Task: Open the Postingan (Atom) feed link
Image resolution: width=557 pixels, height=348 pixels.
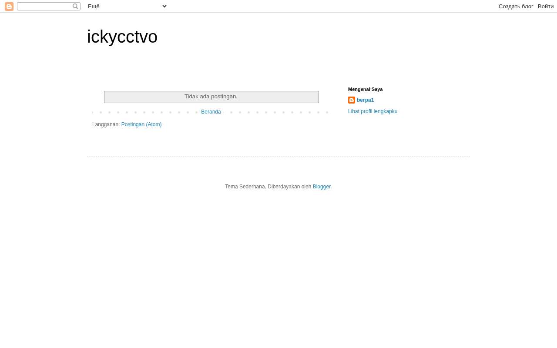Action: click(141, 124)
